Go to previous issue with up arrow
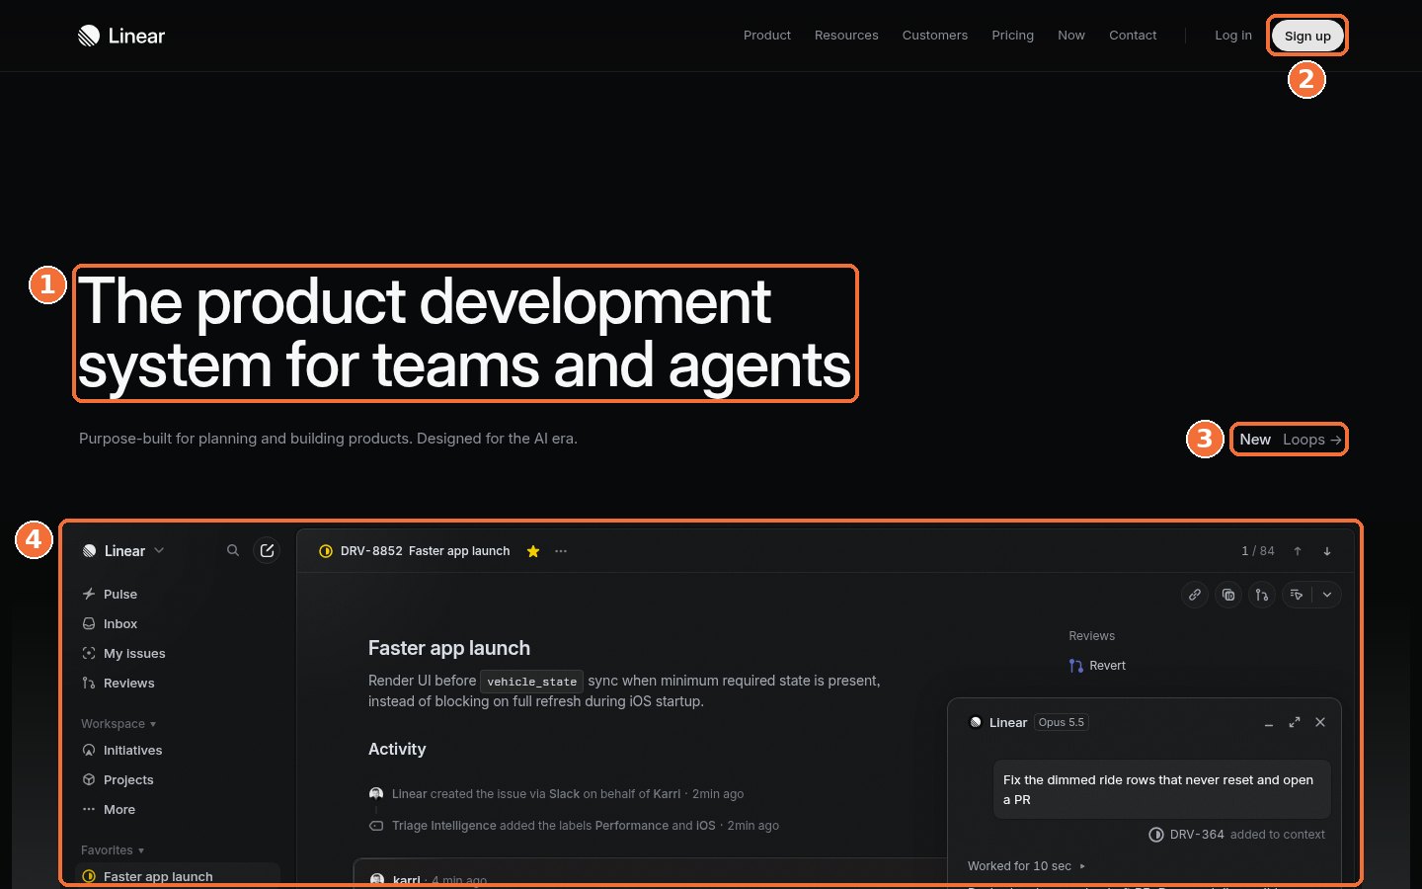This screenshot has height=889, width=1422. tap(1298, 551)
